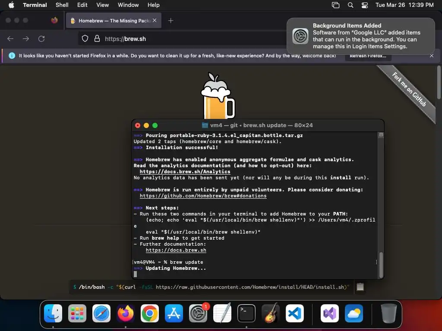This screenshot has width=442, height=331.
Task: Open the docs.brew.sh/Analytics link in Terminal
Action: coord(185,172)
